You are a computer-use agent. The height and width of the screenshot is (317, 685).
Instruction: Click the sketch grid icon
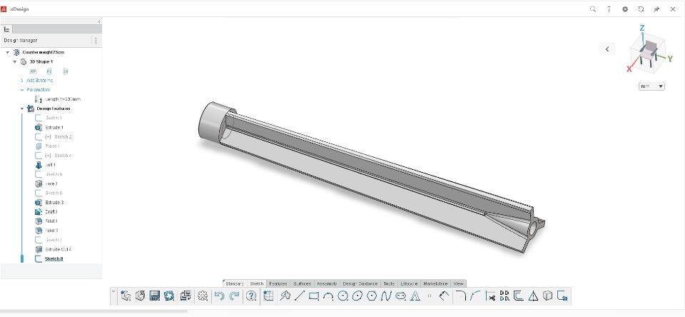coord(268,296)
